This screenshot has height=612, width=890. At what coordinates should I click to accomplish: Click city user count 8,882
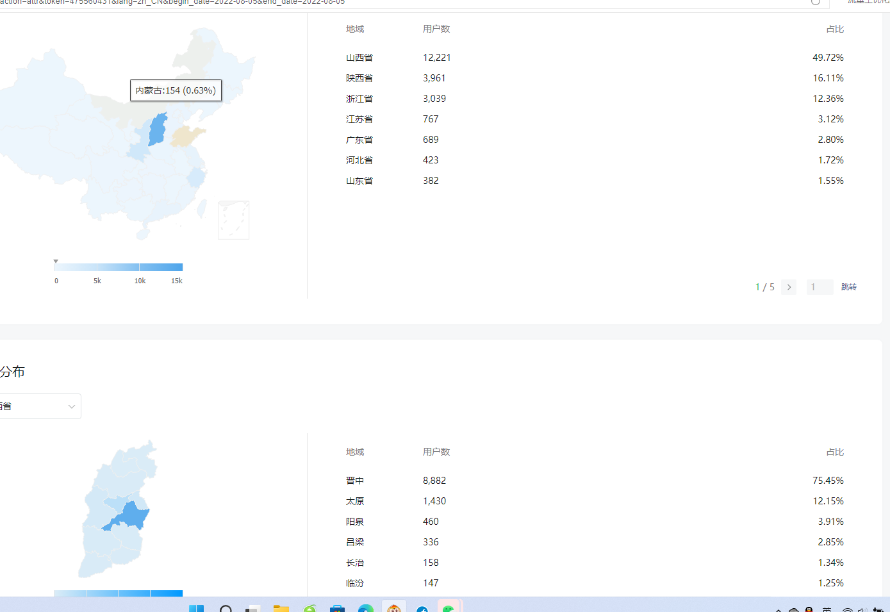pyautogui.click(x=434, y=481)
